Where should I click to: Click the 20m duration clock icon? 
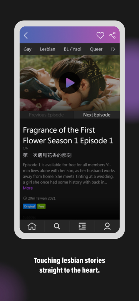tap(25, 198)
